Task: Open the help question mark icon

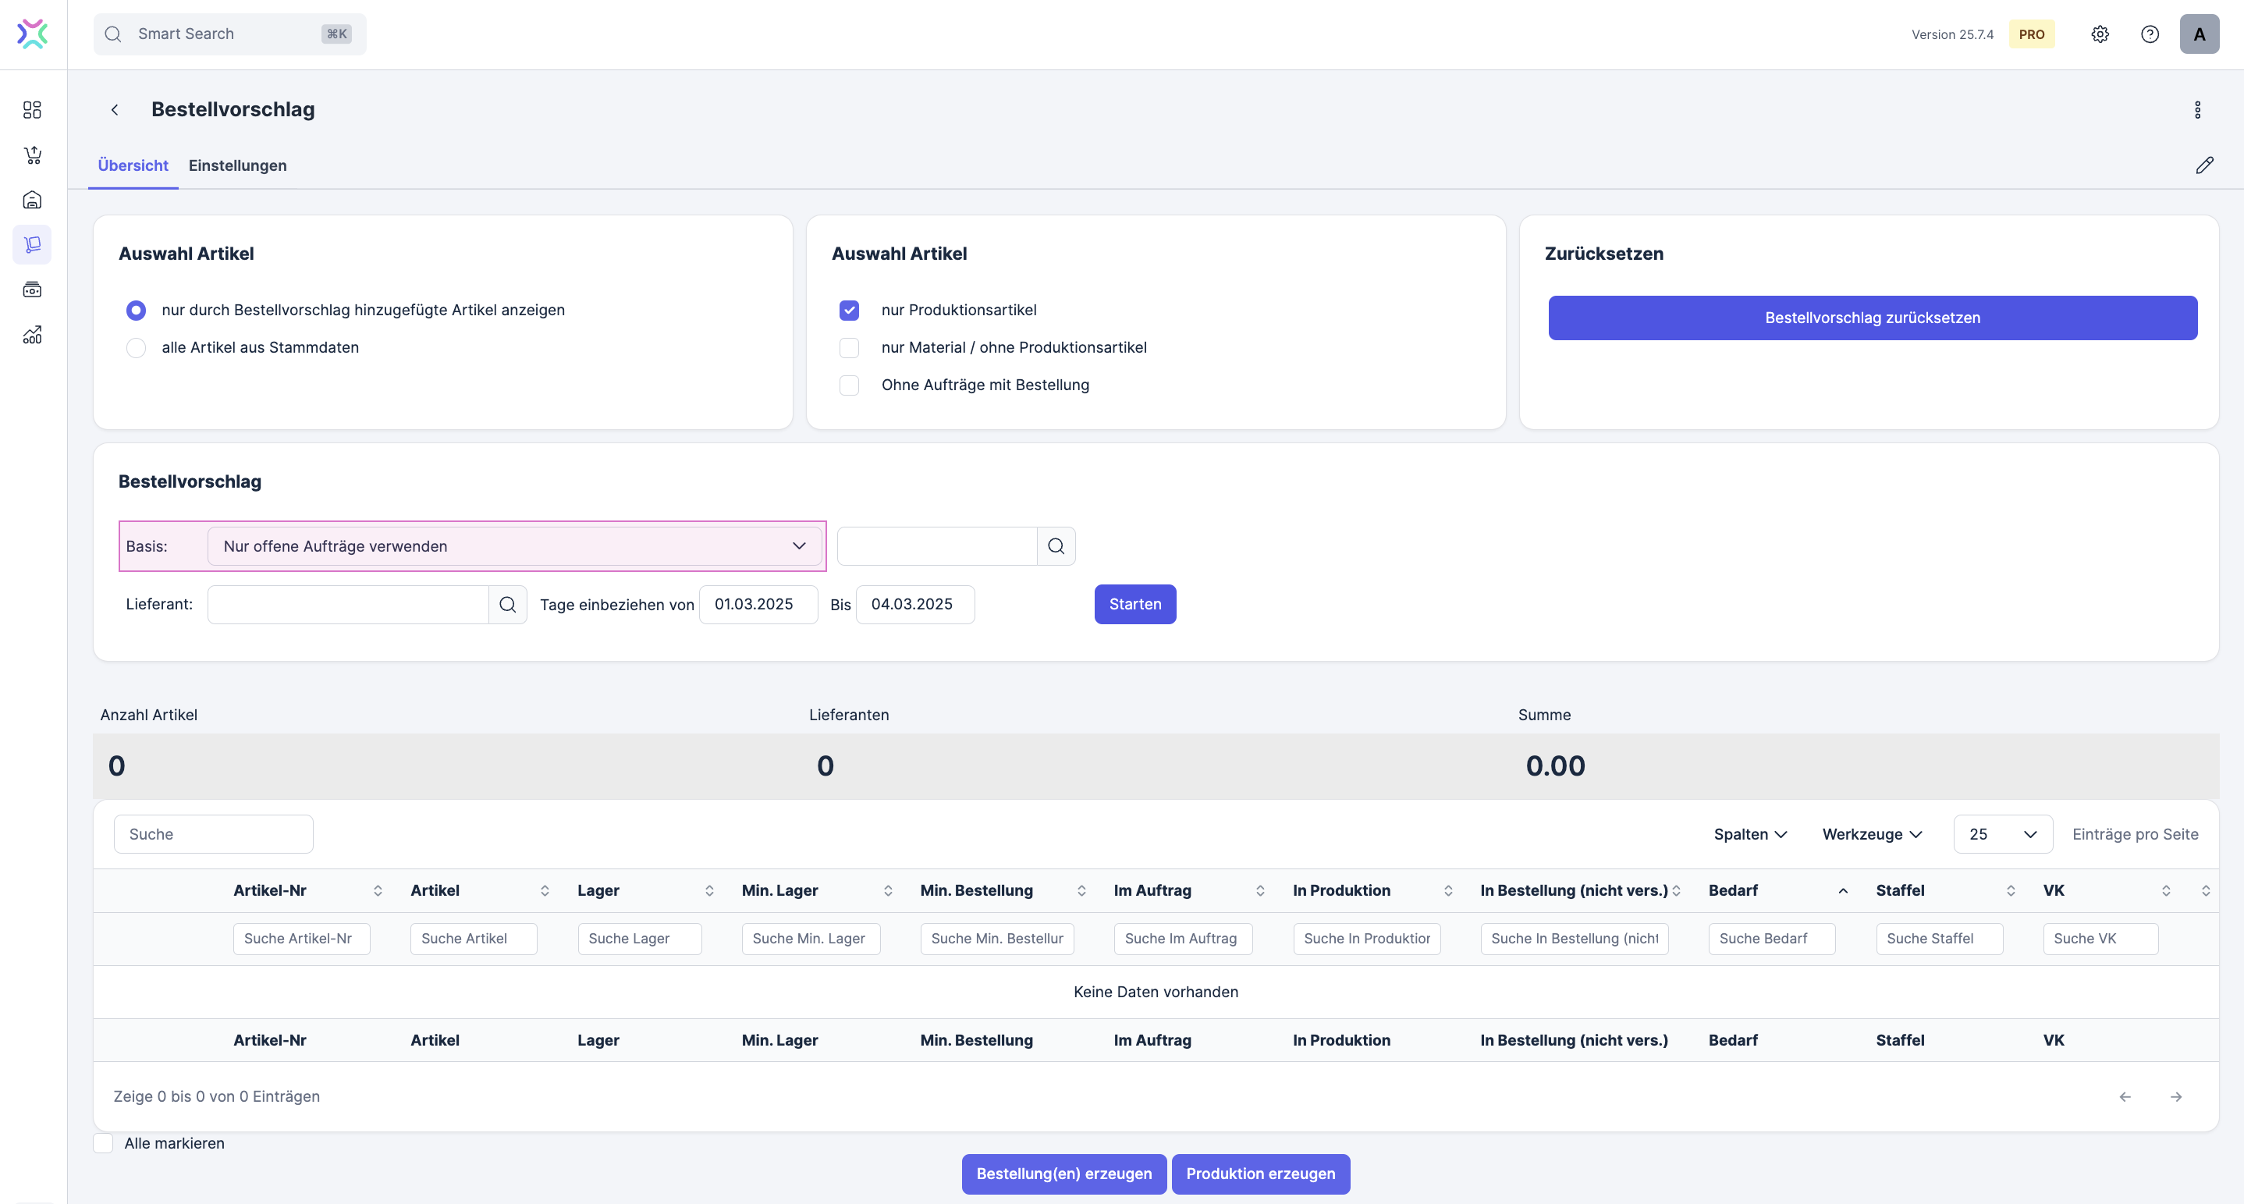Action: [2149, 34]
